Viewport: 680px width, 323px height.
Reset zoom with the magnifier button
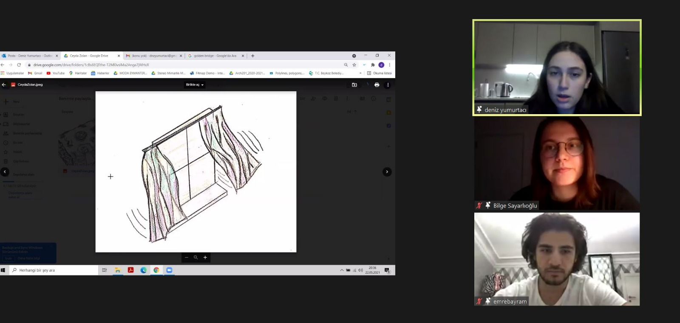pos(195,257)
